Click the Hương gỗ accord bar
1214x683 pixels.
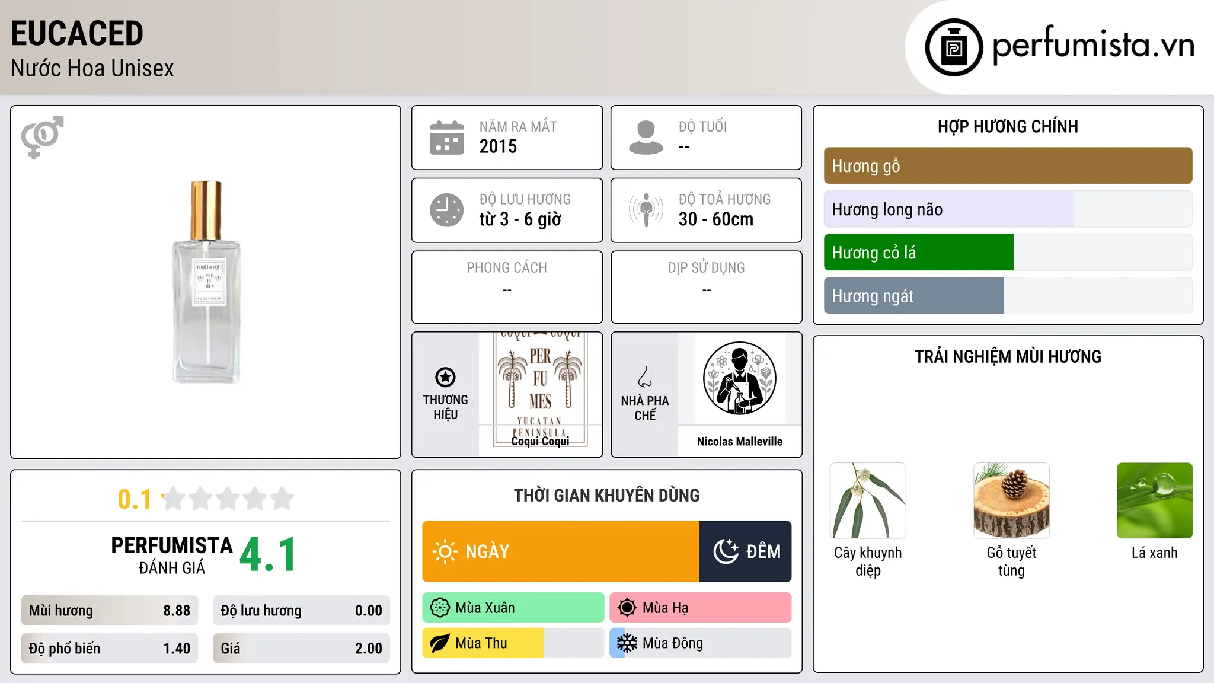click(x=1008, y=166)
